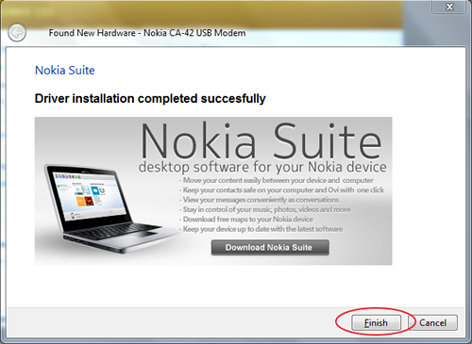
Task: Close the Found New Hardware dialog
Action: pyautogui.click(x=449, y=7)
